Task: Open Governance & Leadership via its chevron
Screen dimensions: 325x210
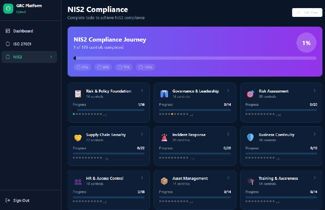Action: point(228,91)
